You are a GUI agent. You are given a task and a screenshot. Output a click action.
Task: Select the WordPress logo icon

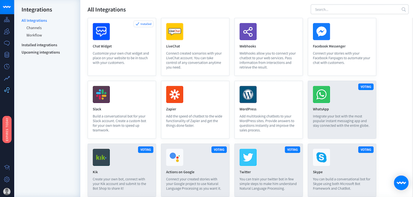click(248, 95)
